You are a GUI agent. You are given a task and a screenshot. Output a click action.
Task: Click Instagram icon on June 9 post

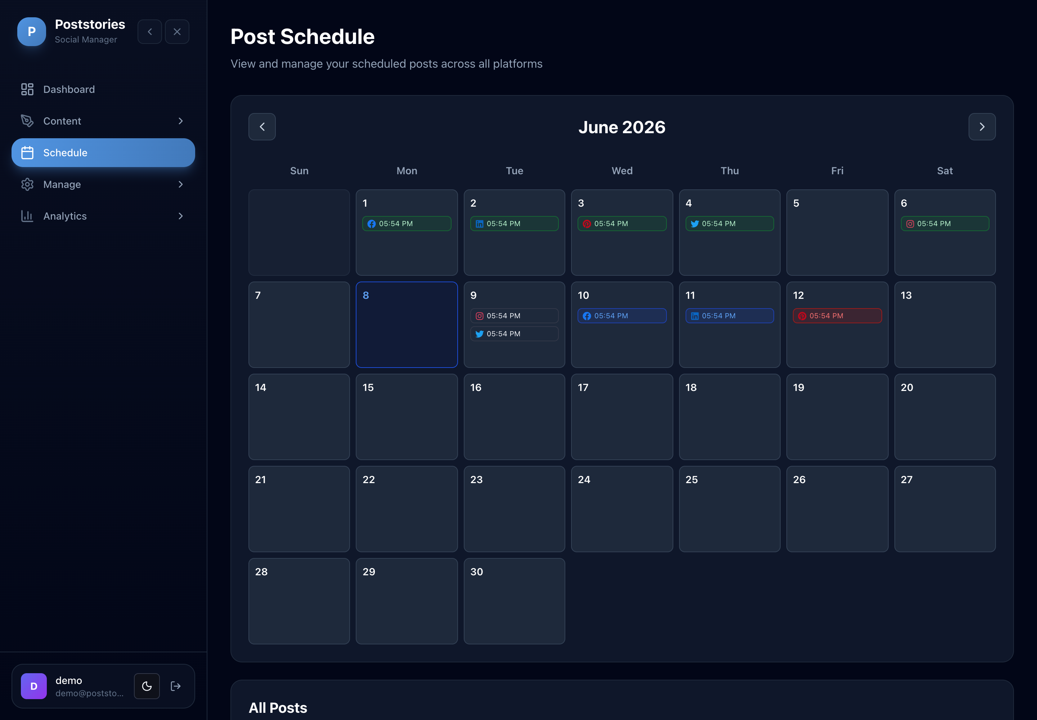click(479, 316)
